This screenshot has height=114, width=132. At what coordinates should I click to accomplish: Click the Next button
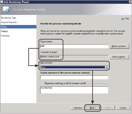[x=93, y=108]
